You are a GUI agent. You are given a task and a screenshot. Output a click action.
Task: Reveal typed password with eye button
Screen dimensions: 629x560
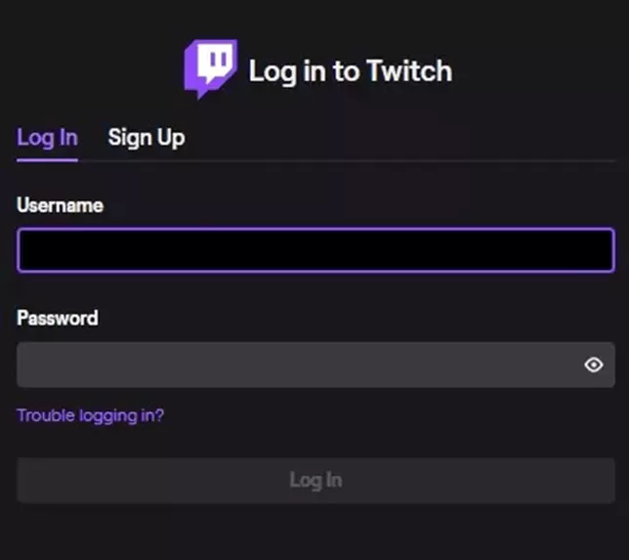tap(593, 366)
